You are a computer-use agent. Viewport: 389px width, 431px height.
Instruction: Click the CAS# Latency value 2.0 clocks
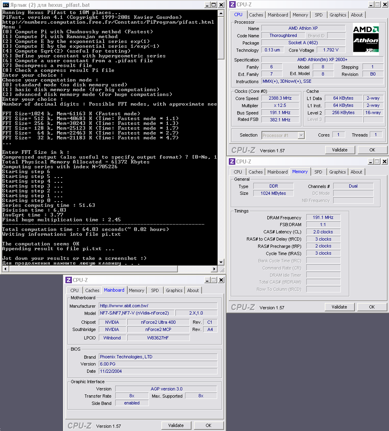(323, 232)
